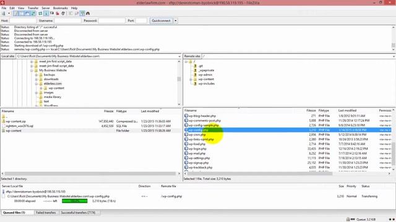This screenshot has width=396, height=222.
Task: Open the Site Manager icon
Action: 4,14
